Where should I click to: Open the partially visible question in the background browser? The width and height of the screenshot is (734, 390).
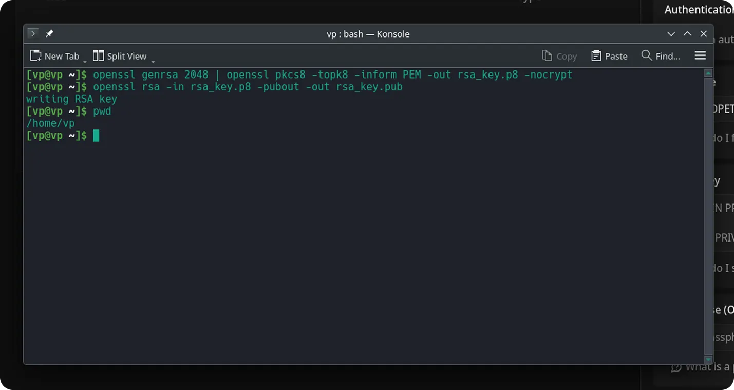(714, 367)
